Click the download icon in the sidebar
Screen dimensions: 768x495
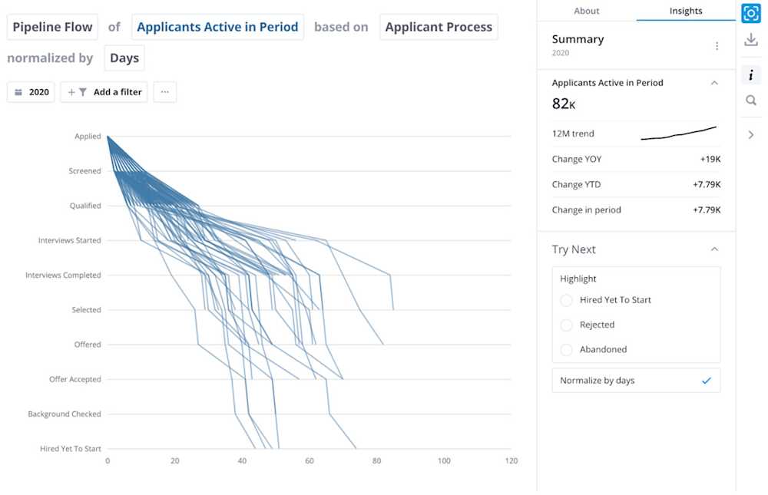pos(750,40)
